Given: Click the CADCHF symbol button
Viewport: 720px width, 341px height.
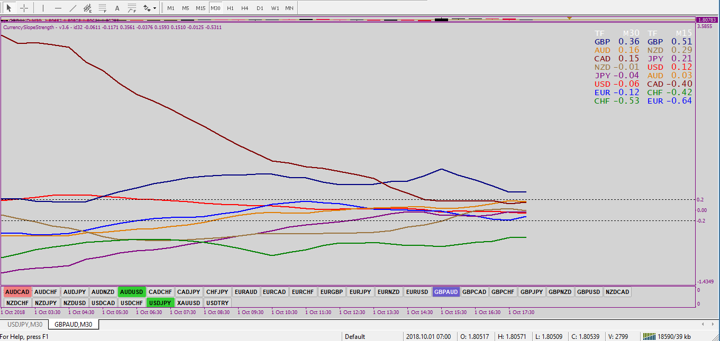Looking at the screenshot, I should pos(160,292).
